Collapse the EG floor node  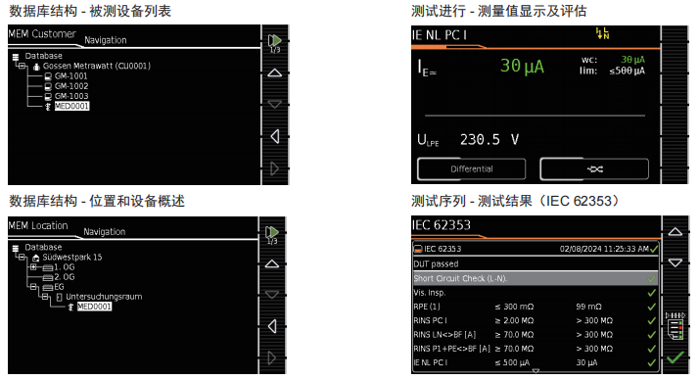point(33,287)
